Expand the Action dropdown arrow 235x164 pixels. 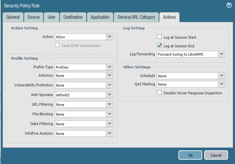[109, 37]
